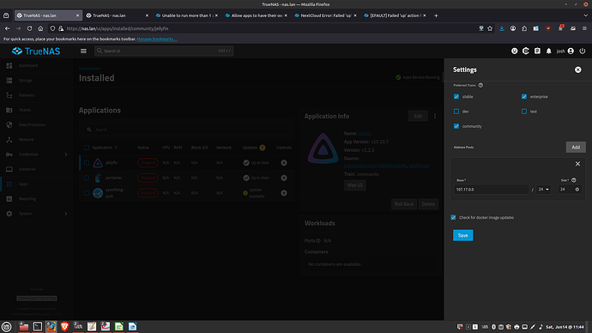Open the taskbar clock calendar

[x=565, y=327]
